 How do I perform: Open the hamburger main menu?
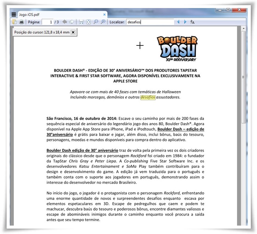point(14,15)
